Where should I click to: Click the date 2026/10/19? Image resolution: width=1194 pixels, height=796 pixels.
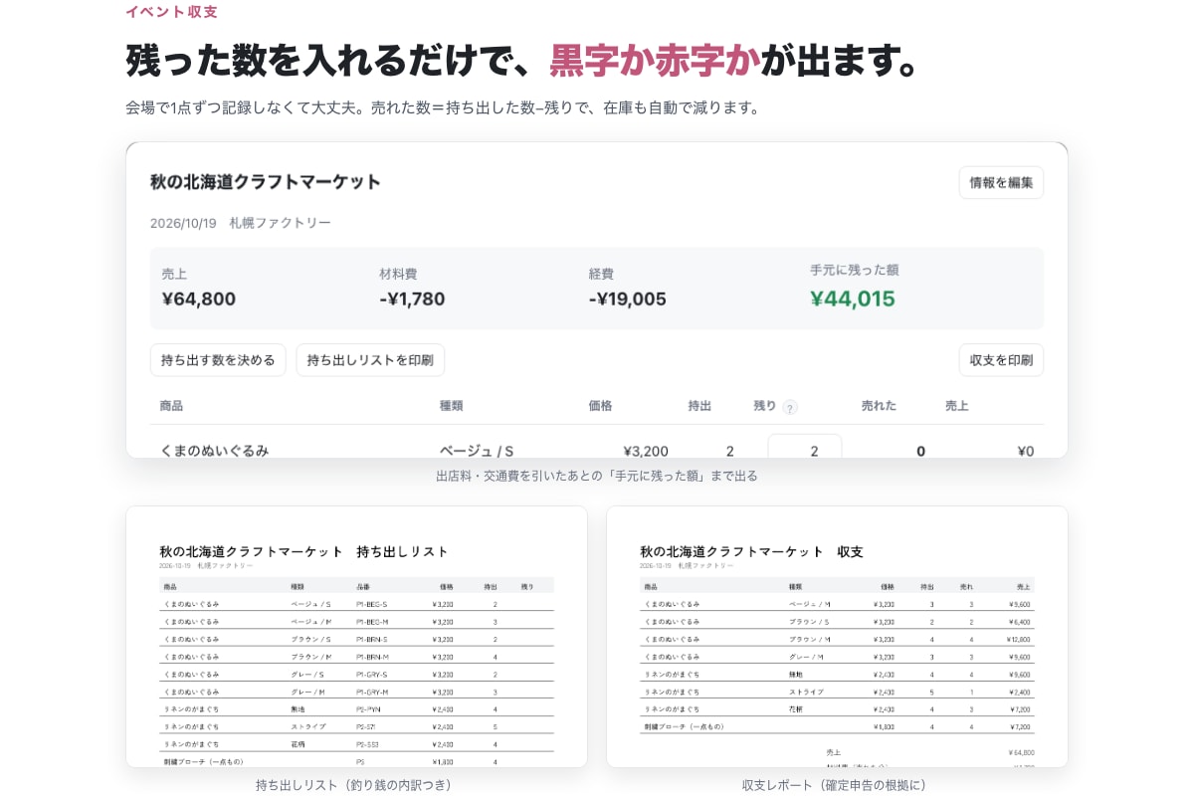pyautogui.click(x=183, y=223)
